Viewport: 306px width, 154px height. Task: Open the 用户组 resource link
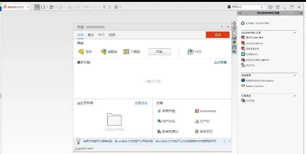[202, 121]
